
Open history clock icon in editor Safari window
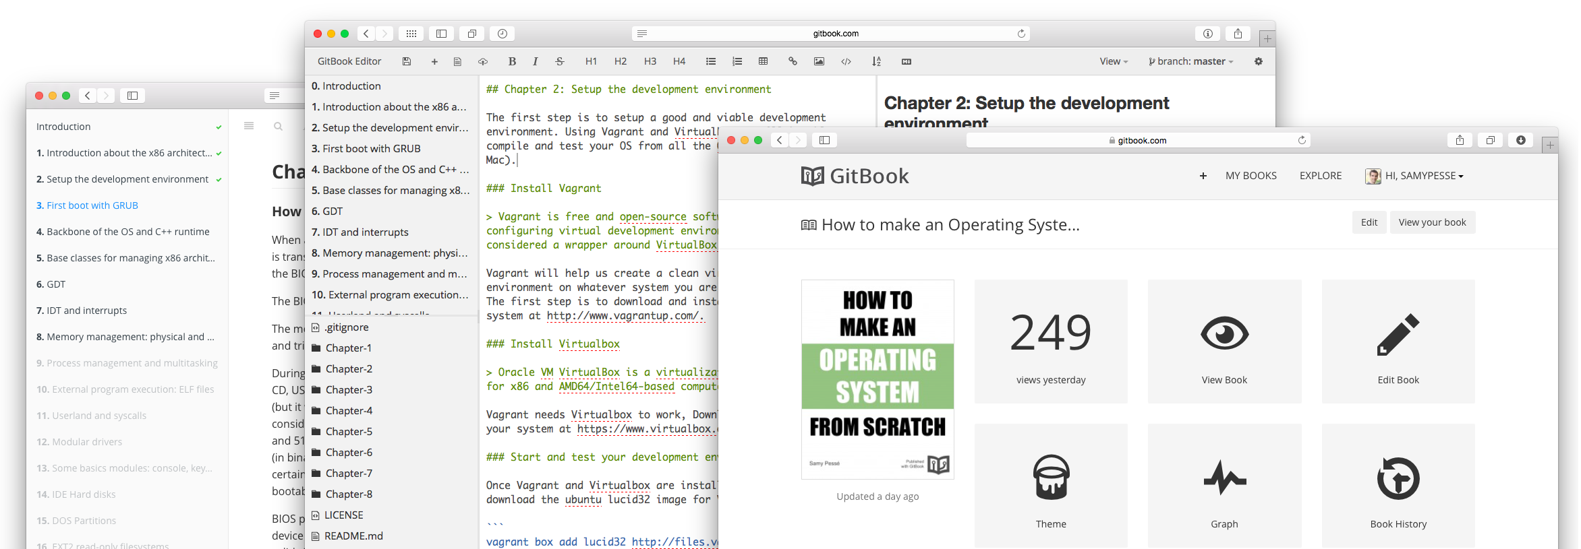(x=502, y=34)
